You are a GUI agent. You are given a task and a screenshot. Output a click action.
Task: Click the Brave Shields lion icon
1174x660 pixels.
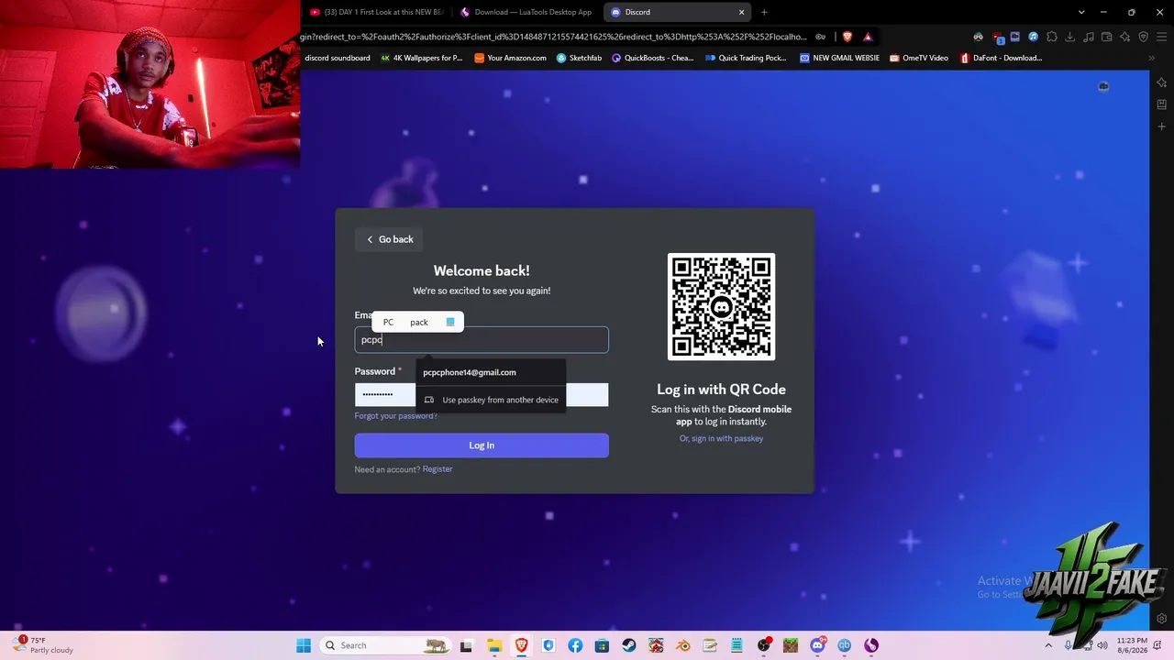click(847, 37)
